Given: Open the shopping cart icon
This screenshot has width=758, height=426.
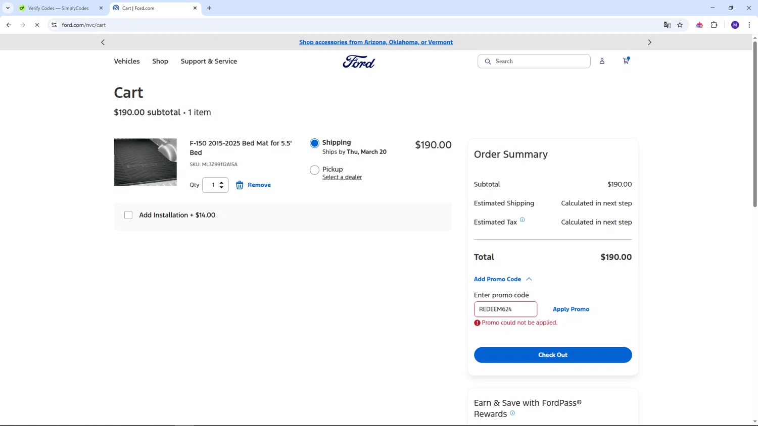Looking at the screenshot, I should [626, 61].
